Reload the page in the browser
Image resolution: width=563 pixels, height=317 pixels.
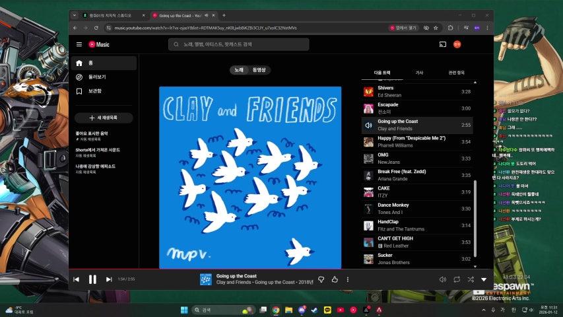(x=96, y=28)
